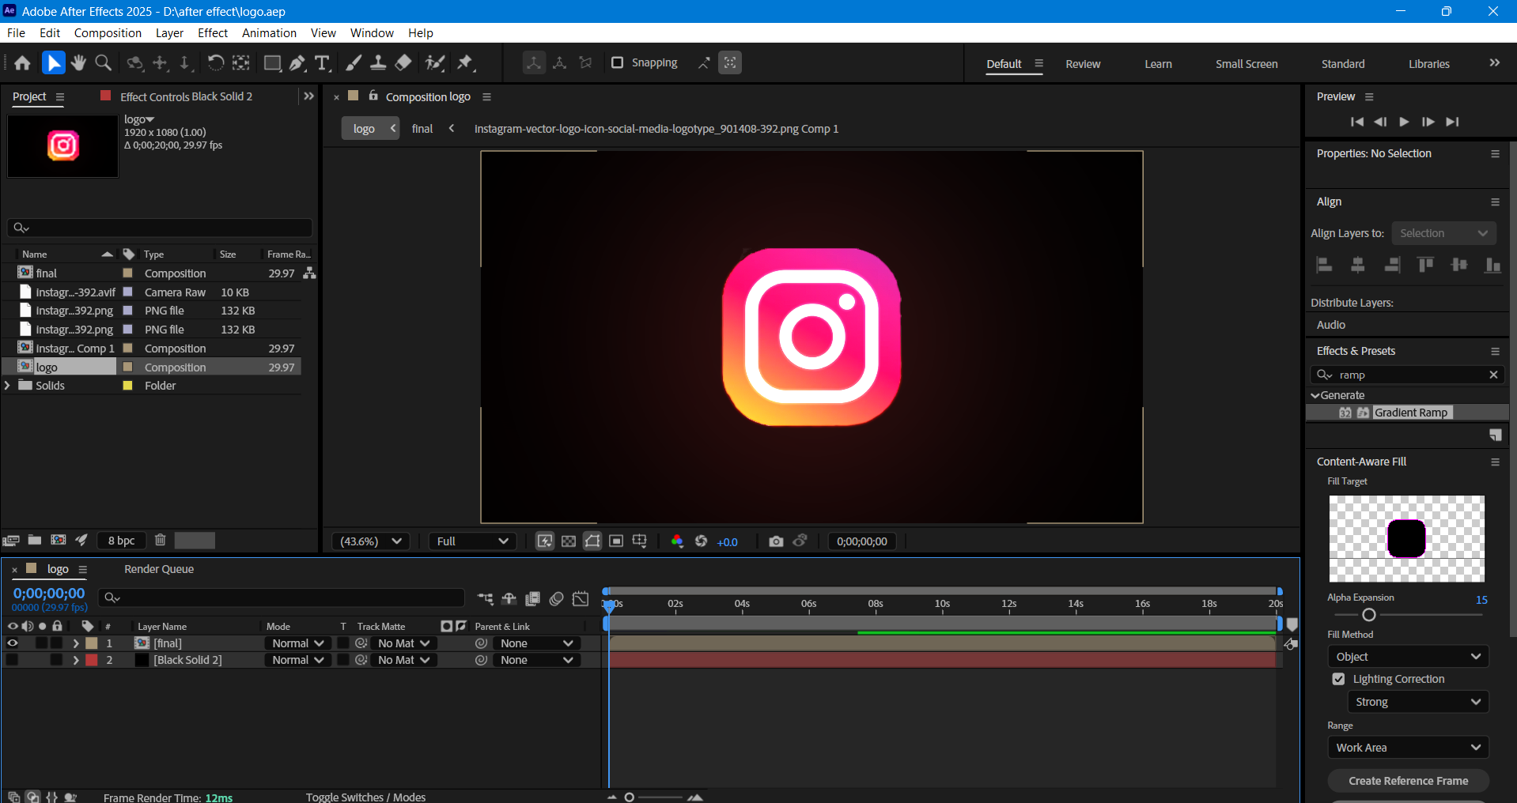
Task: Select the Zoom tool in the toolbar
Action: tap(103, 63)
